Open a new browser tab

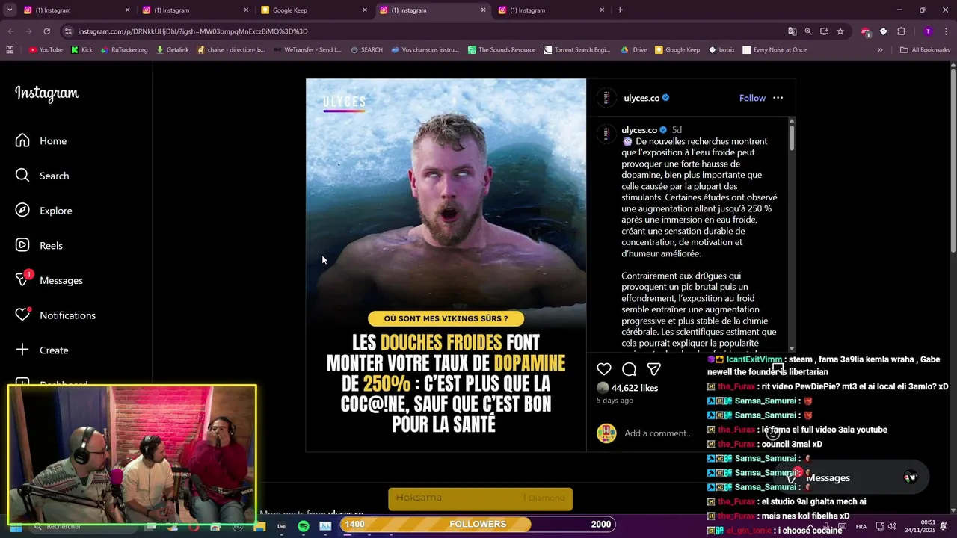pos(620,10)
